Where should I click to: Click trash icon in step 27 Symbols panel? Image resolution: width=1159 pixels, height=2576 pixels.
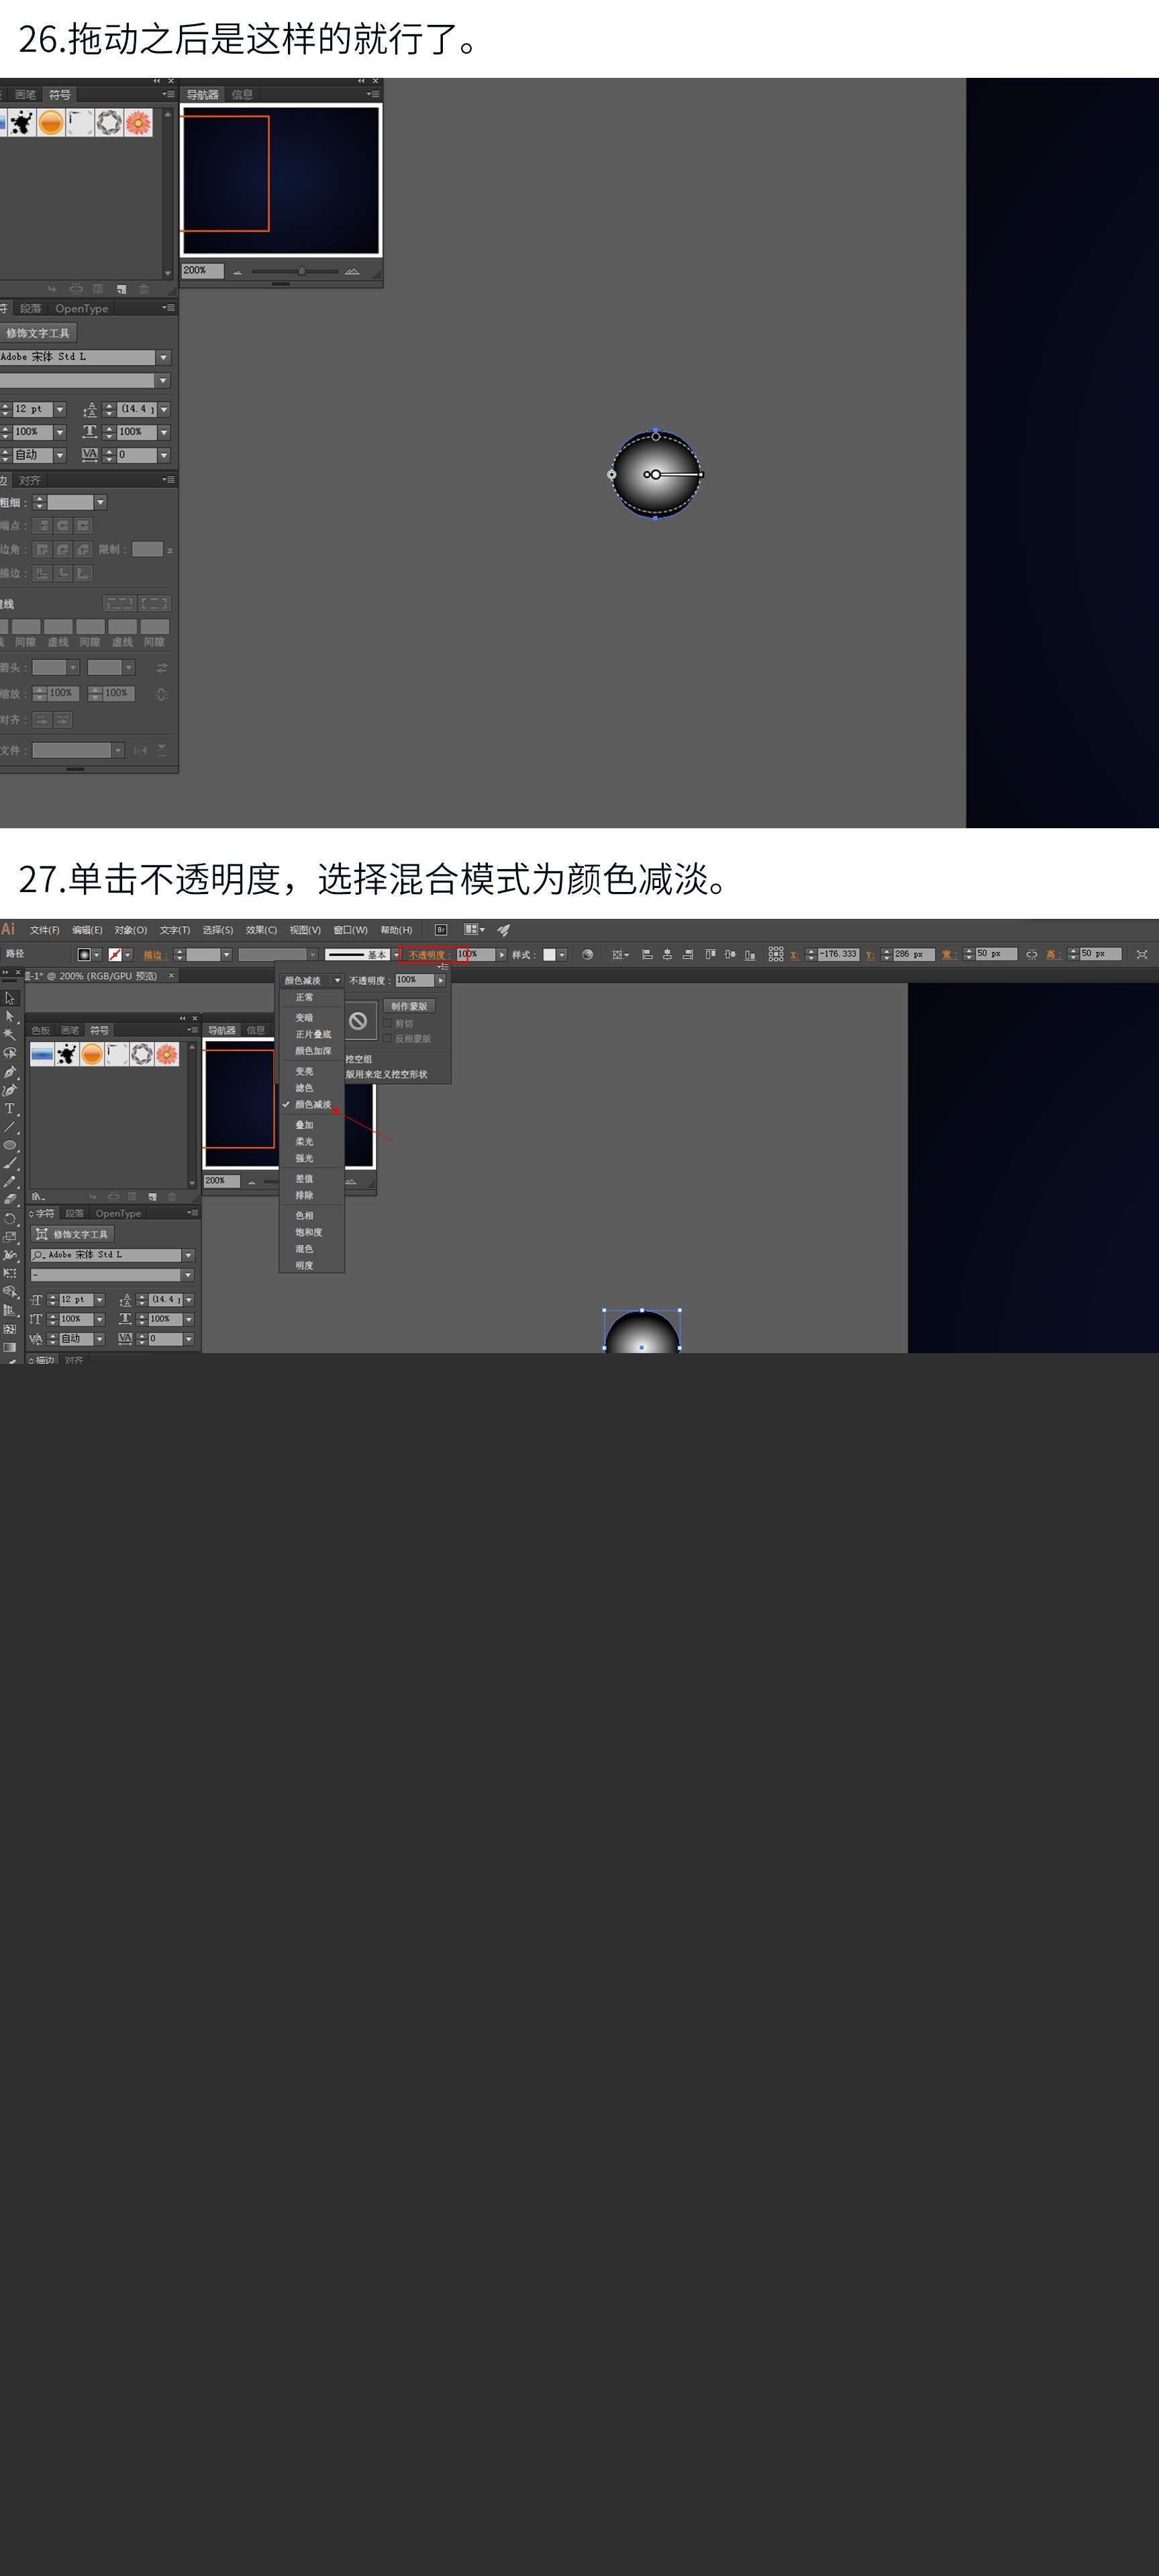pos(171,1196)
